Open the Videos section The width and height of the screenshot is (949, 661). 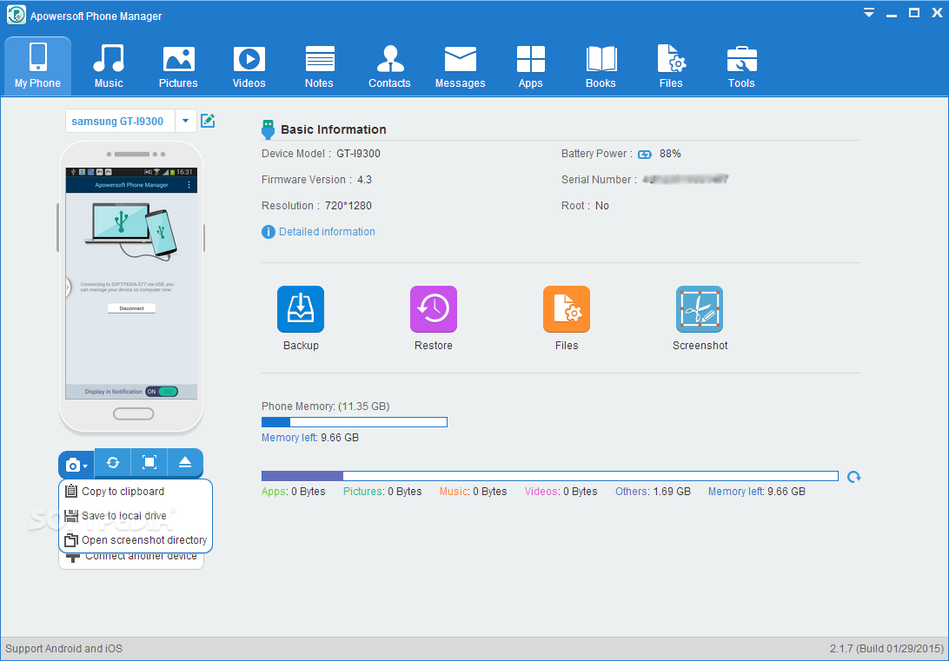click(x=249, y=67)
